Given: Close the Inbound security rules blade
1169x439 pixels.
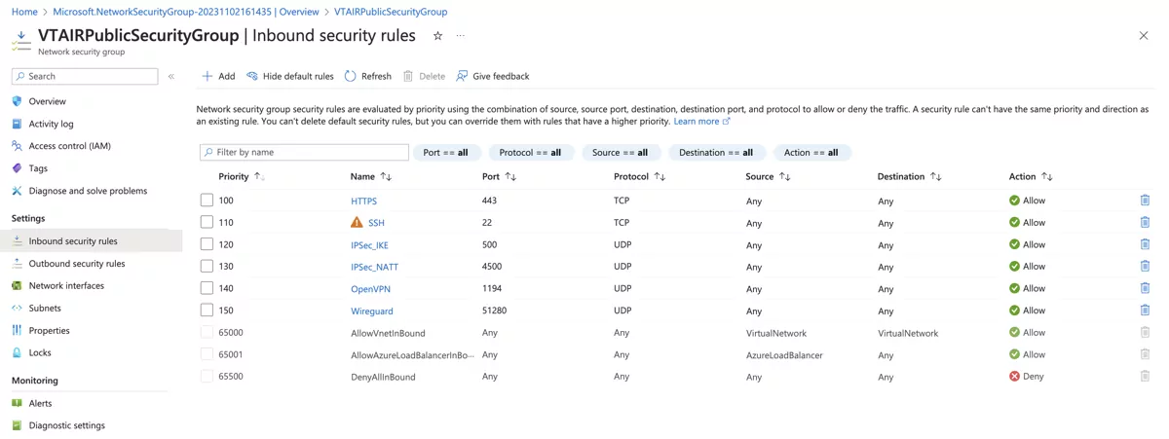Looking at the screenshot, I should pos(1144,36).
